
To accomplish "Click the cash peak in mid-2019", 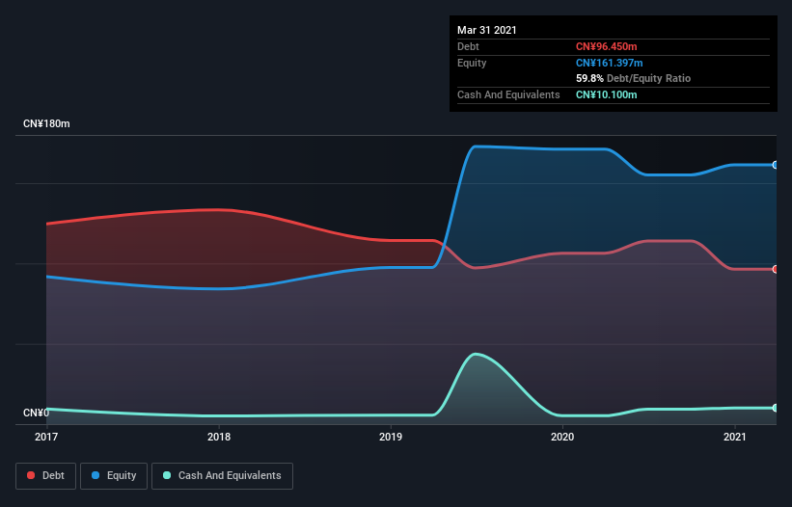I will click(475, 354).
